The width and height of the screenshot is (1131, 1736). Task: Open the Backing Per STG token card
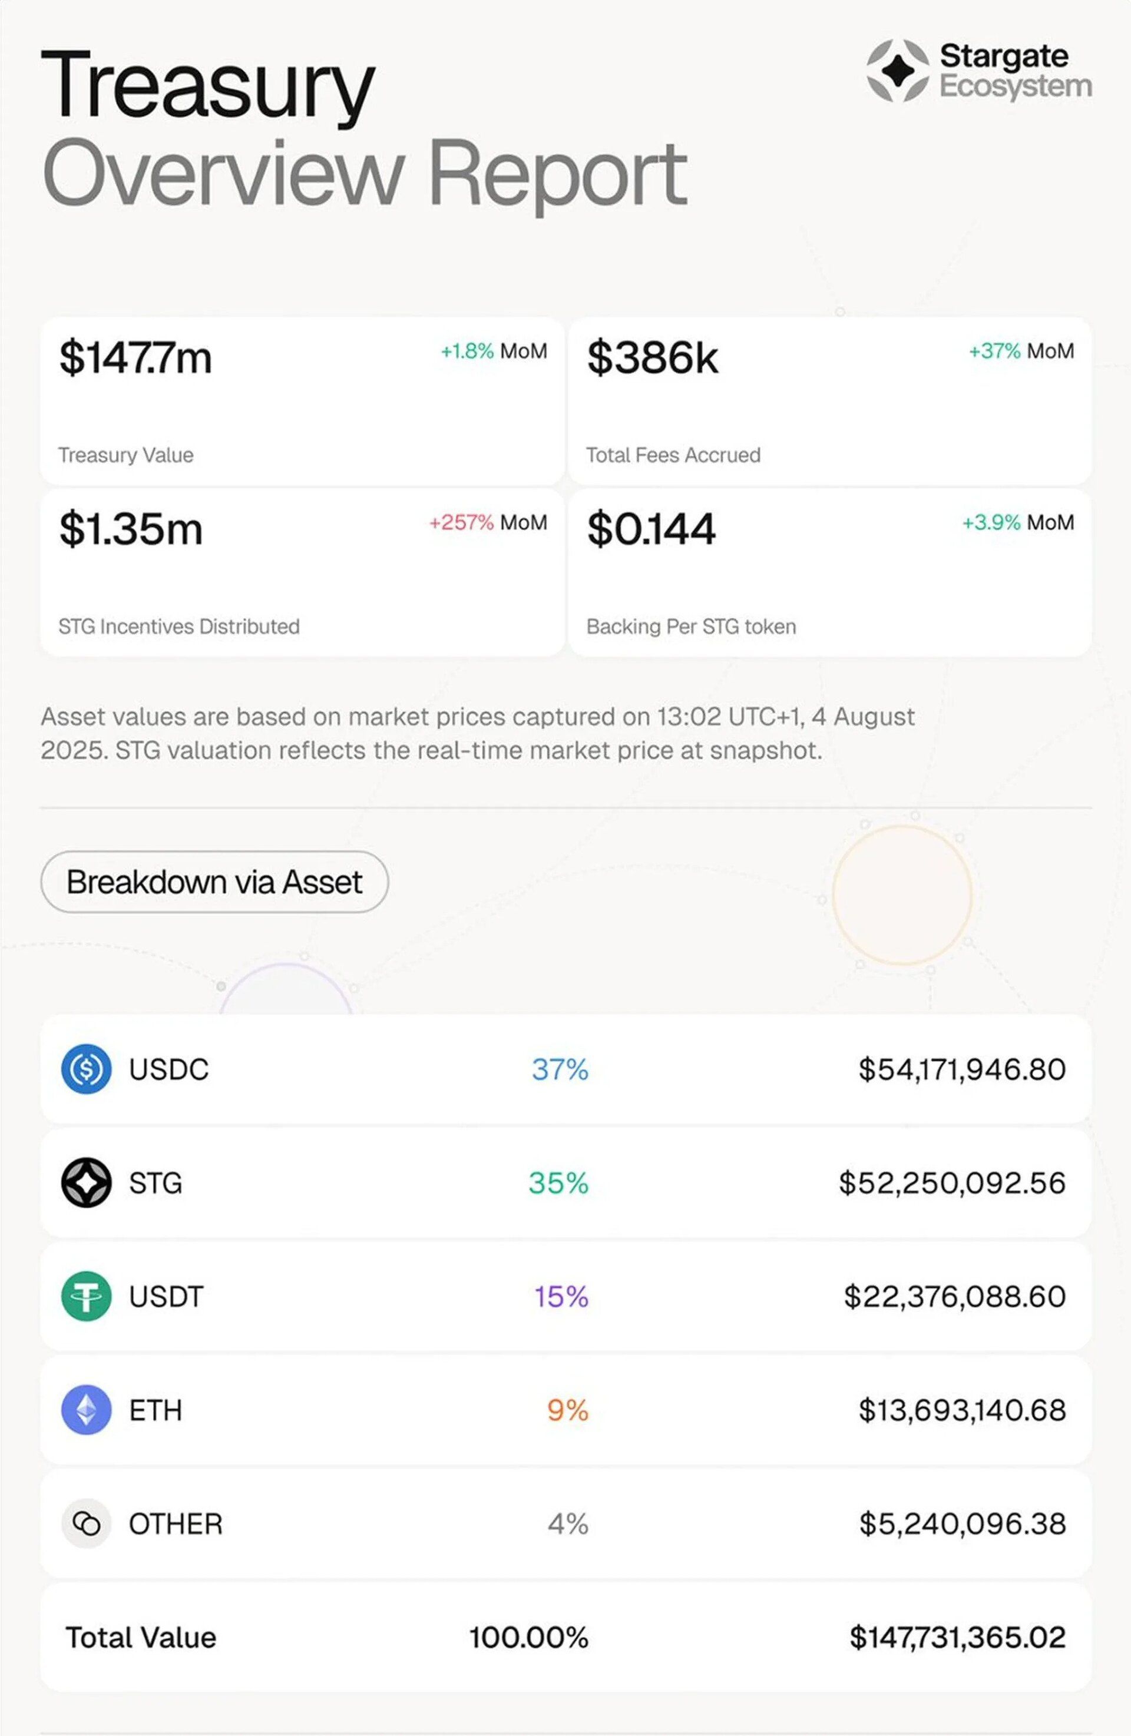[829, 572]
